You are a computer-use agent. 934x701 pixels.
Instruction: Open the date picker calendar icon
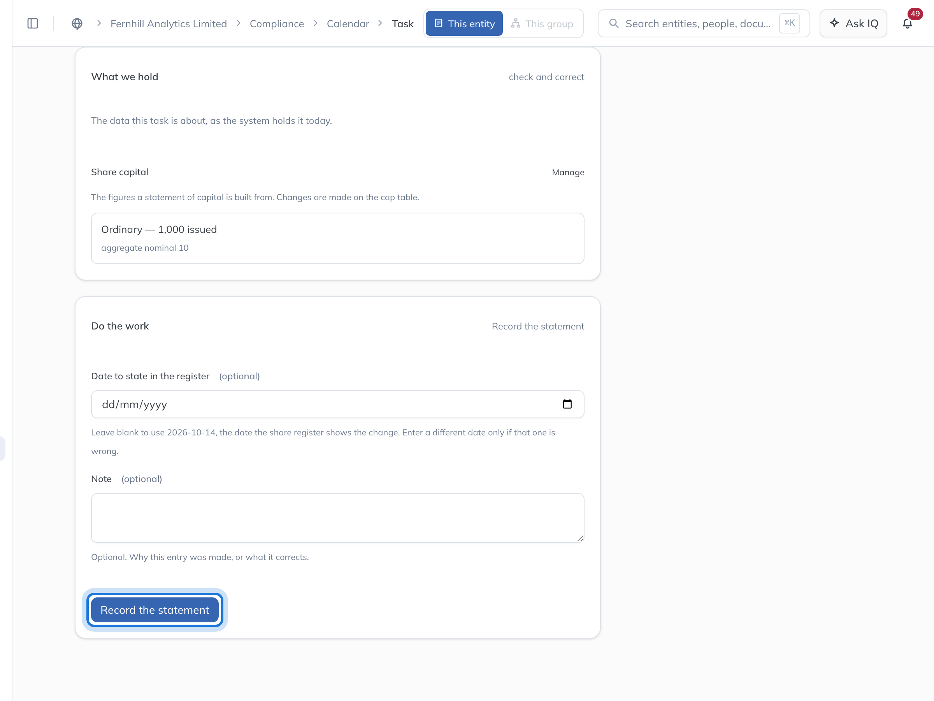(x=567, y=404)
